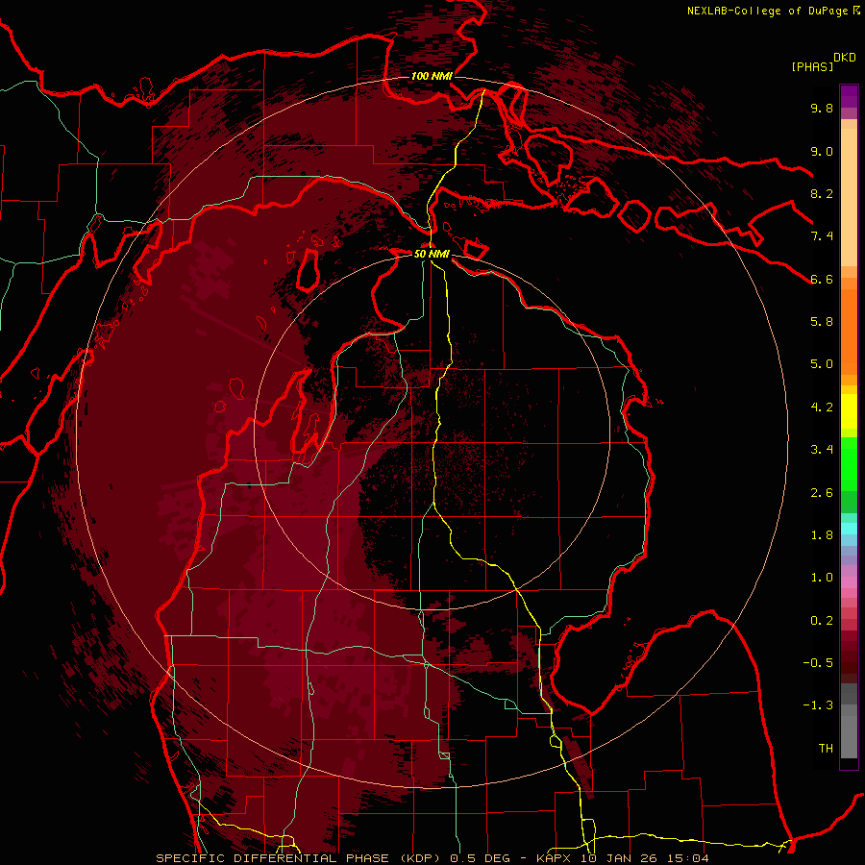865x865 pixels.
Task: Click the NEXLAB-College of DuPage credit text
Action: [x=767, y=11]
